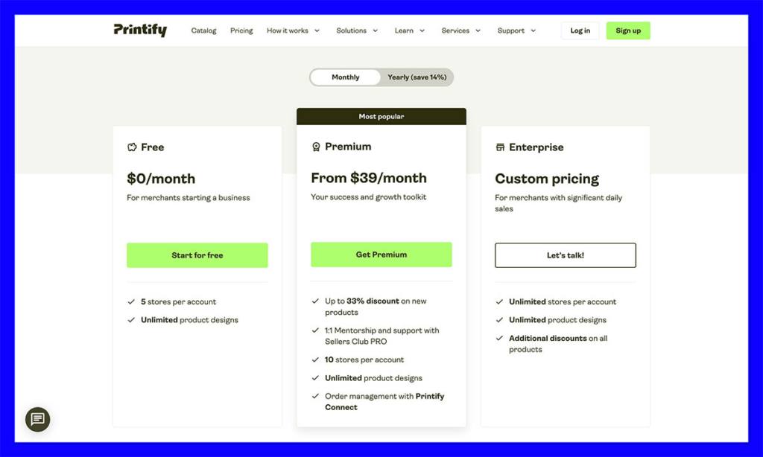
Task: Click the checkmark beside "5 stores per account"
Action: tap(132, 301)
